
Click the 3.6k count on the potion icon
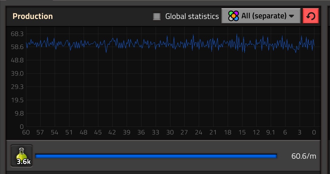coord(24,162)
